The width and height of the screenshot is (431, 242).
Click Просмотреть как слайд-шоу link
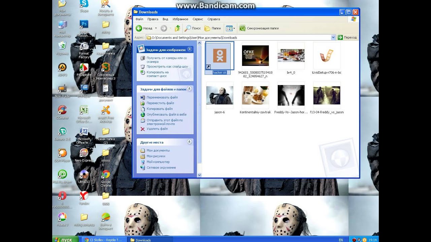tap(167, 67)
